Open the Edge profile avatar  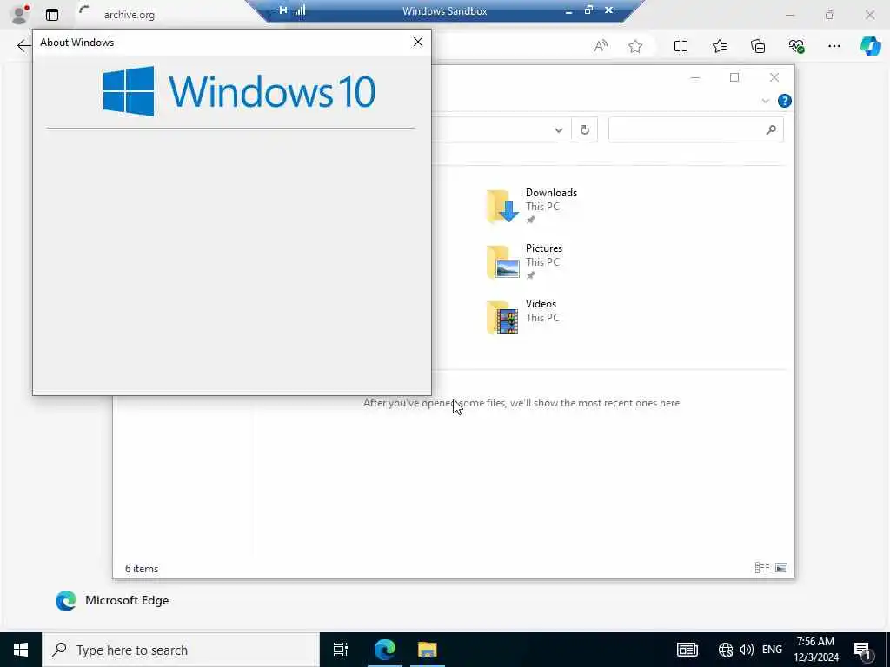20,14
